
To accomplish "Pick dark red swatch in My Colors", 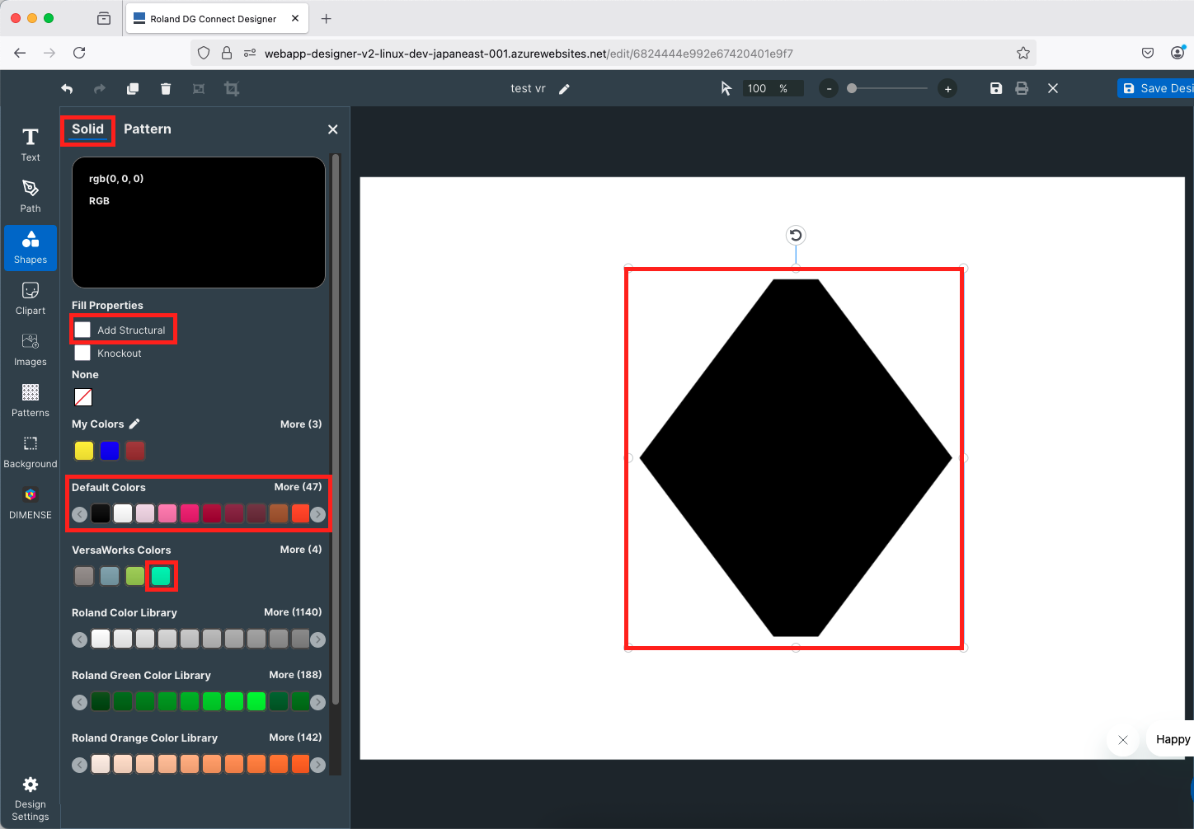I will [135, 451].
